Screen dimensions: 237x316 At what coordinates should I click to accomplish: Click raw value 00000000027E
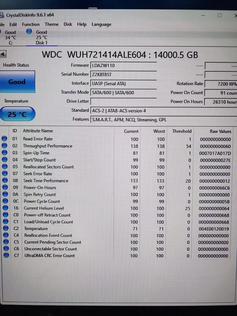point(215,160)
